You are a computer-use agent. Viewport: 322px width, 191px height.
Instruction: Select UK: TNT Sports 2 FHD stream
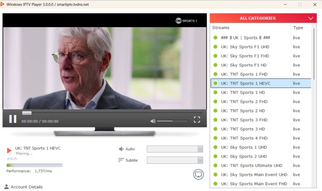point(261,102)
